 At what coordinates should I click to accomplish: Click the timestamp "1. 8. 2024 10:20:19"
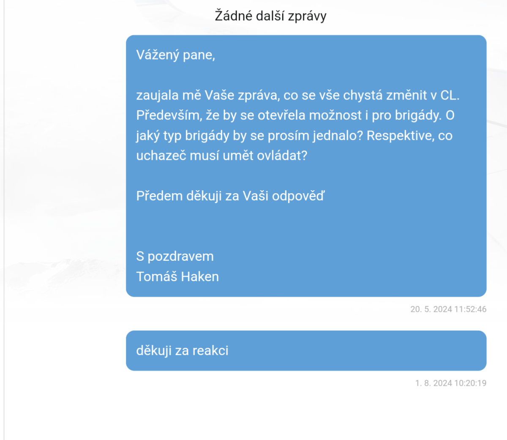(x=451, y=383)
